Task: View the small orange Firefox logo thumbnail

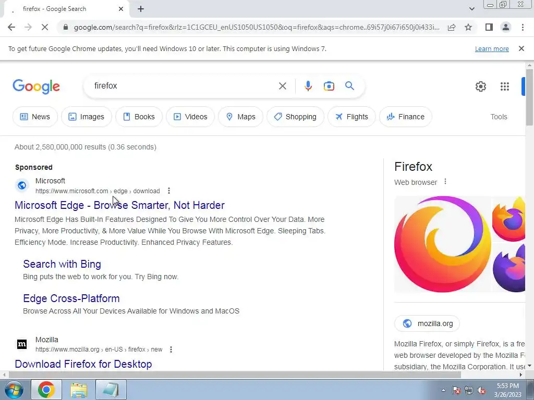Action: 509,219
